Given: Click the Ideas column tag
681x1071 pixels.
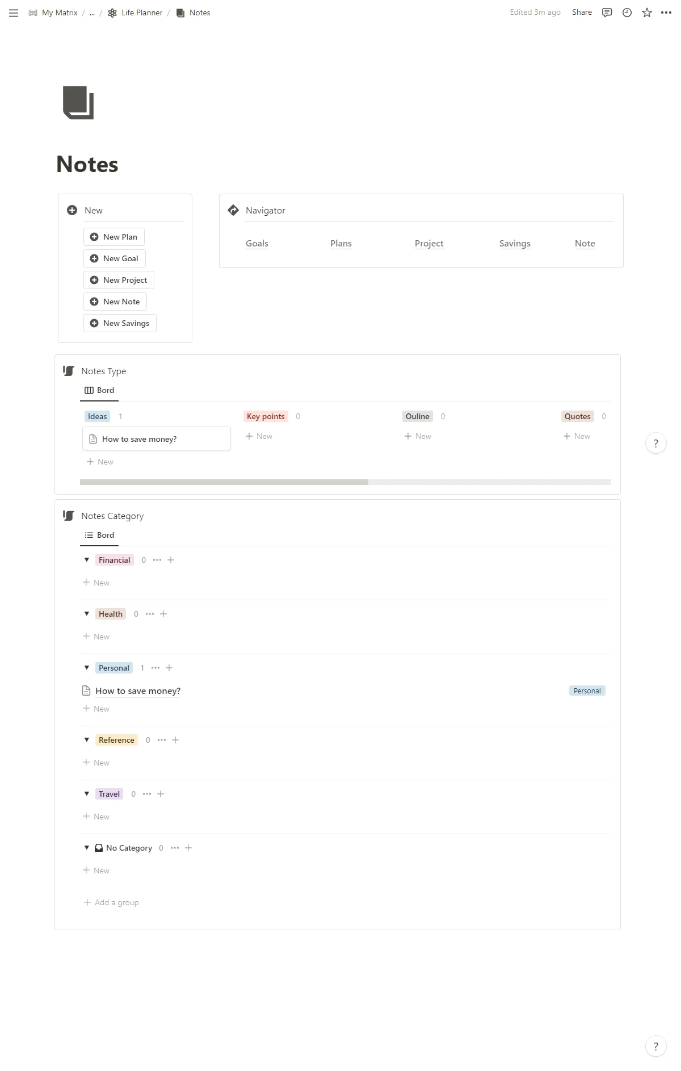Looking at the screenshot, I should click(x=97, y=416).
